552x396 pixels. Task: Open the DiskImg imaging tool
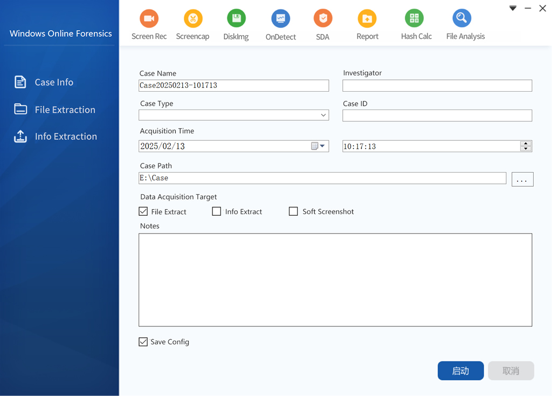point(236,25)
